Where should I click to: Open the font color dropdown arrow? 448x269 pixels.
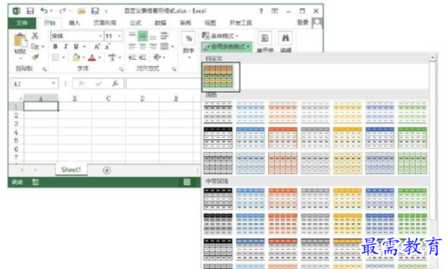click(99, 58)
